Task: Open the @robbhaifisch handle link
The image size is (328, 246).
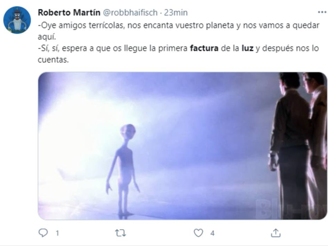Action: point(130,13)
